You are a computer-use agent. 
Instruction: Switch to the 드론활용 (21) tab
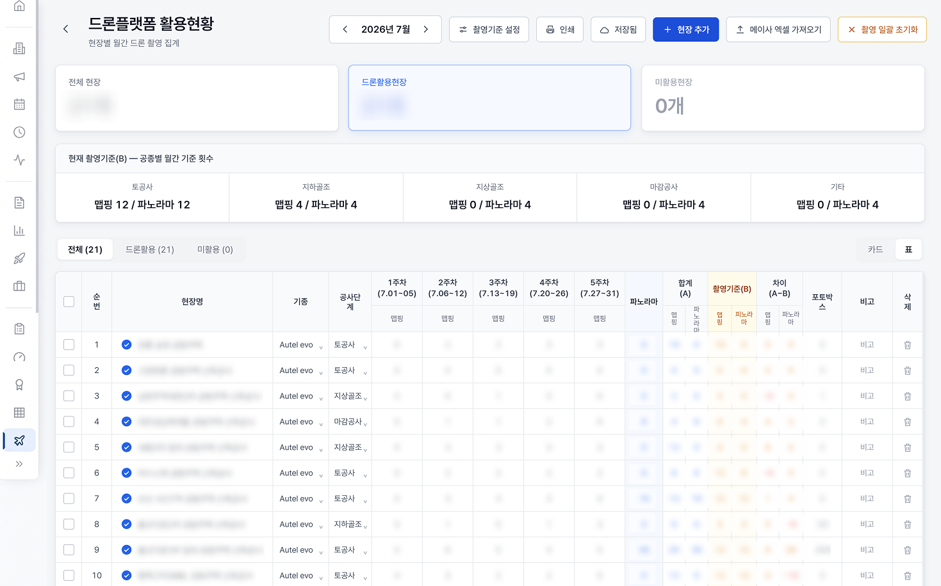pos(150,249)
